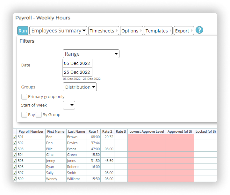Click the Locked (of 3) column header
The image size is (230, 195).
206,131
